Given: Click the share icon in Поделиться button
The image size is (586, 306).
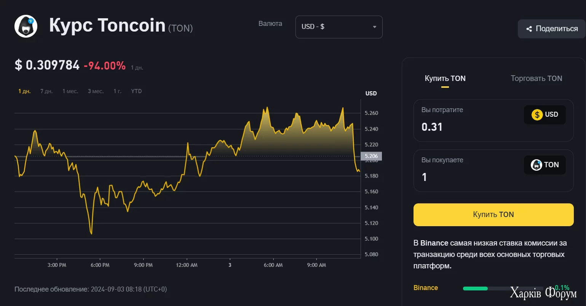Looking at the screenshot, I should [529, 29].
